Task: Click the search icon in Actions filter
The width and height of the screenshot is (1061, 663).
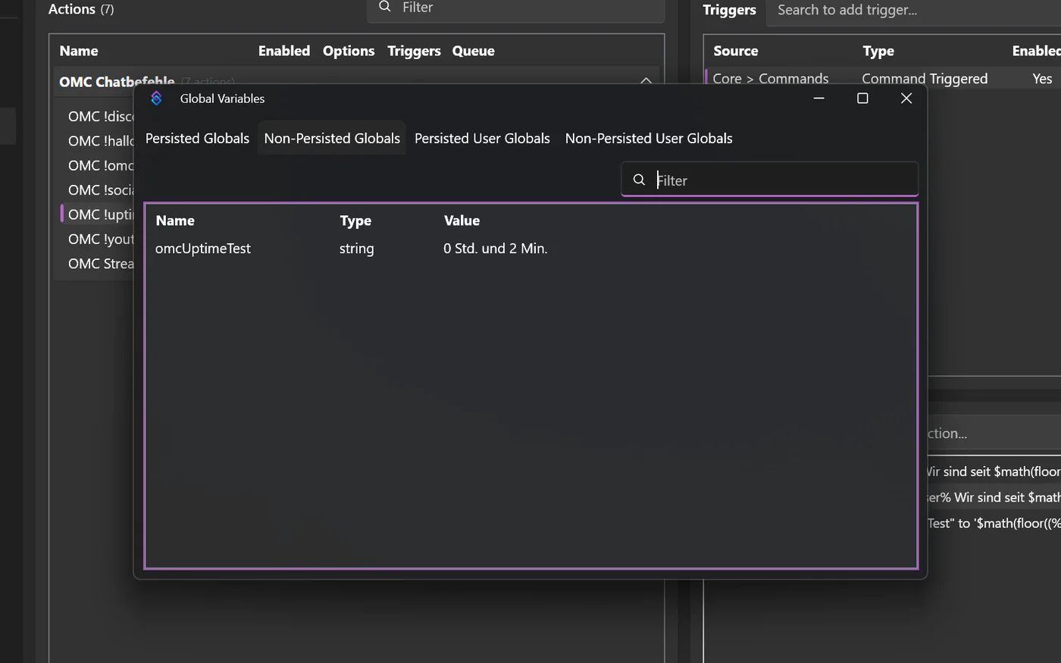Action: 385,7
